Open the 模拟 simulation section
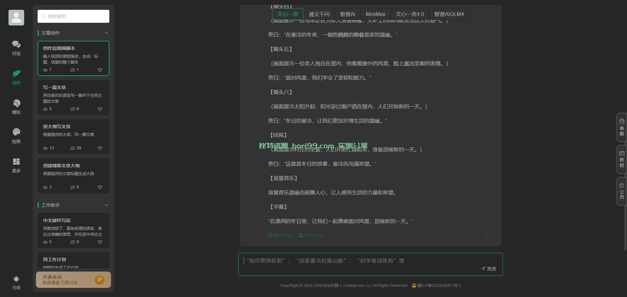627x297 pixels. (x=16, y=107)
